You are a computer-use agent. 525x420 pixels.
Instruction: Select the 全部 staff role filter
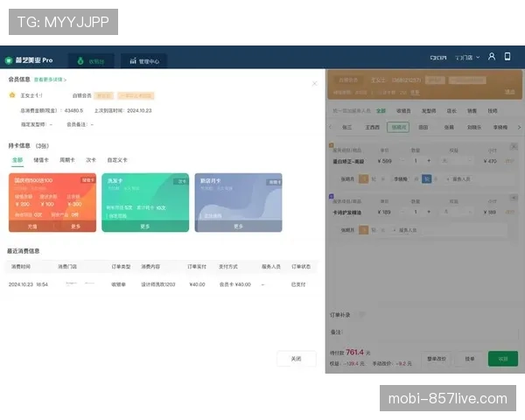point(381,111)
